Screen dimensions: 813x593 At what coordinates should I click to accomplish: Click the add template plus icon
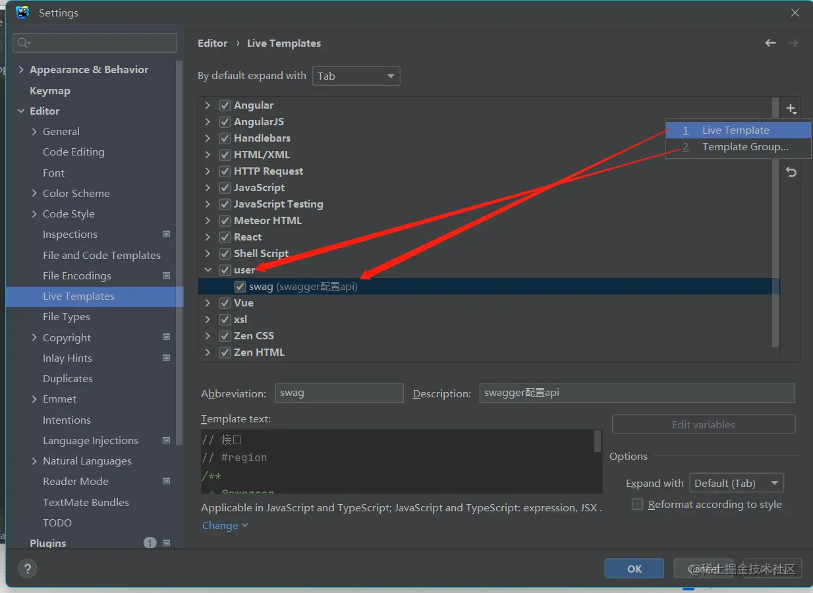click(791, 109)
